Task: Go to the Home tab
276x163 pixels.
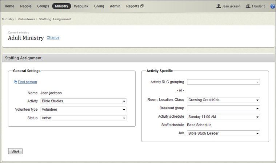Action: click(x=9, y=6)
